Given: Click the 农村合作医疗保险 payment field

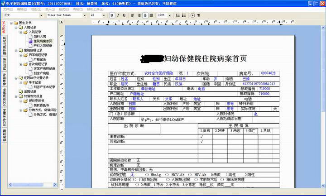Looking at the screenshot, I should [158, 73].
